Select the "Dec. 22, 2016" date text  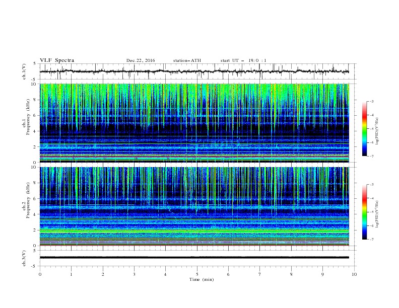141,60
